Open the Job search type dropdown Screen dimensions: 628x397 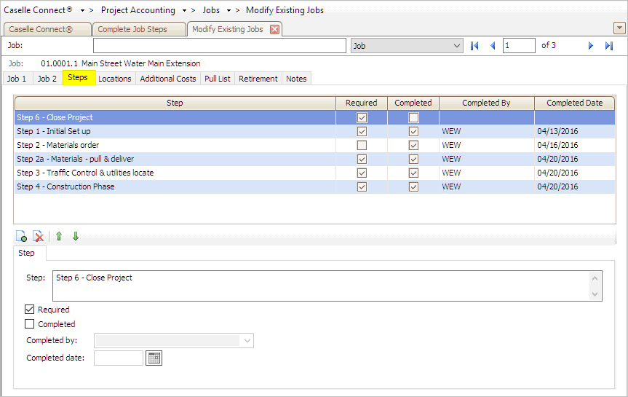click(456, 46)
